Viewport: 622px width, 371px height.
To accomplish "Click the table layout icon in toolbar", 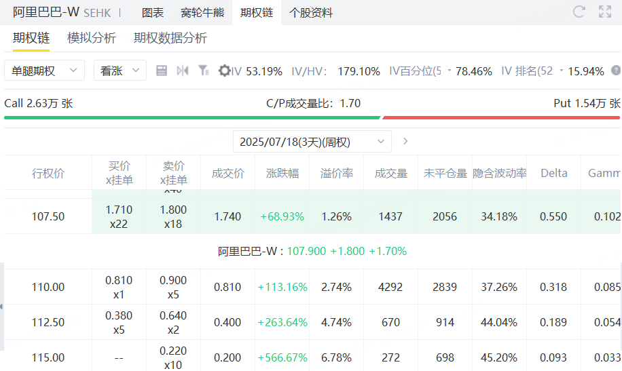I will coord(162,71).
